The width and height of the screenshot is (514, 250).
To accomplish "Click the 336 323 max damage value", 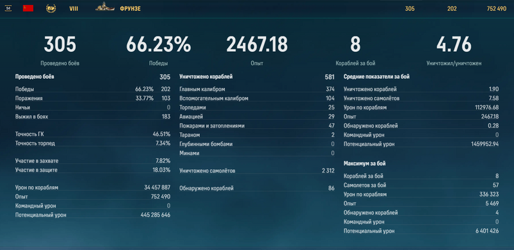I will tap(489, 194).
